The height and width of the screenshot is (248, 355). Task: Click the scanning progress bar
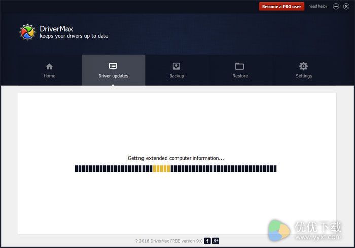(175, 169)
